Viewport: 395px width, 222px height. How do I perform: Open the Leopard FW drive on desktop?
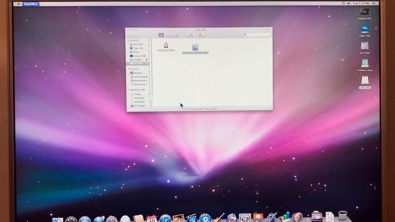pyautogui.click(x=365, y=12)
